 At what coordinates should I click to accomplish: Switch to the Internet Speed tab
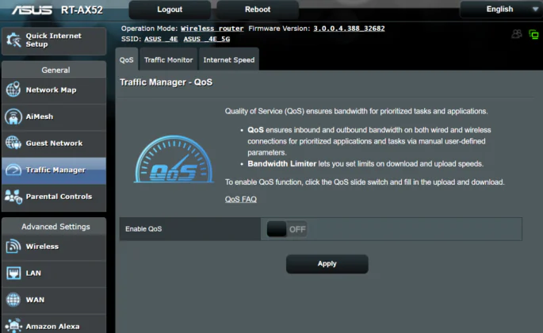(229, 59)
